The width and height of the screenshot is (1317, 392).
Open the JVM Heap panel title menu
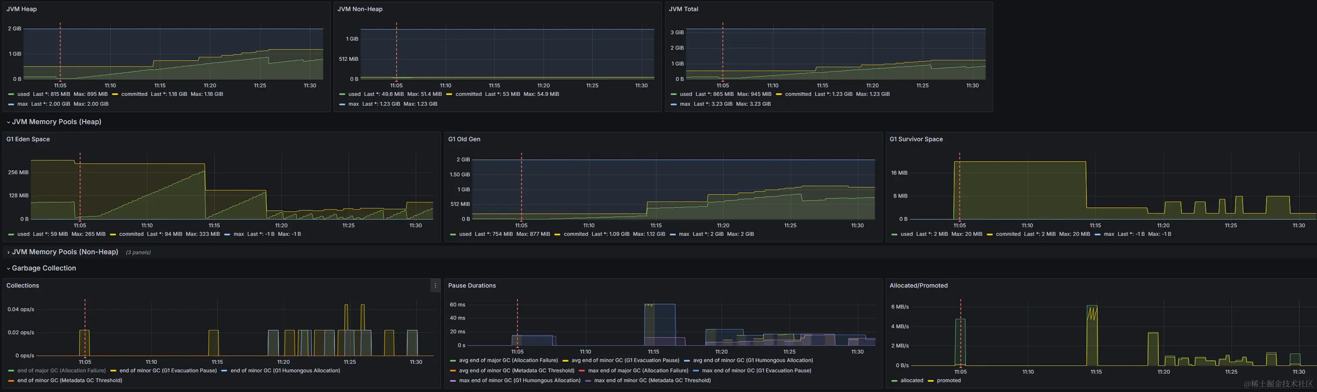coord(21,9)
